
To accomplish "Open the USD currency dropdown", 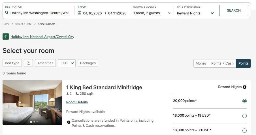I will click(67, 63).
